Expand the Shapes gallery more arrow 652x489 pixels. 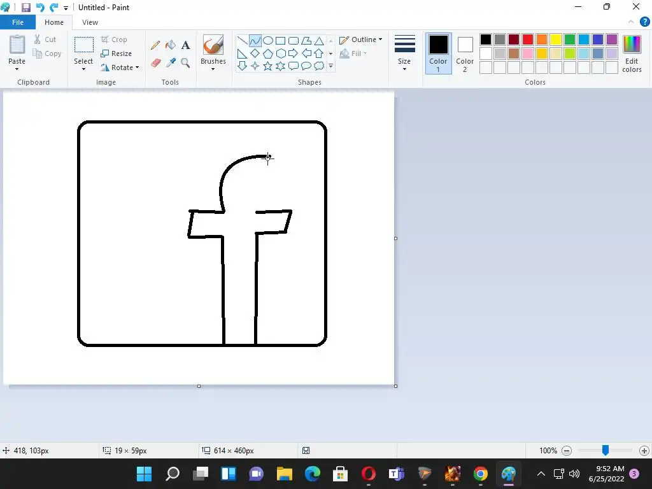pyautogui.click(x=331, y=66)
